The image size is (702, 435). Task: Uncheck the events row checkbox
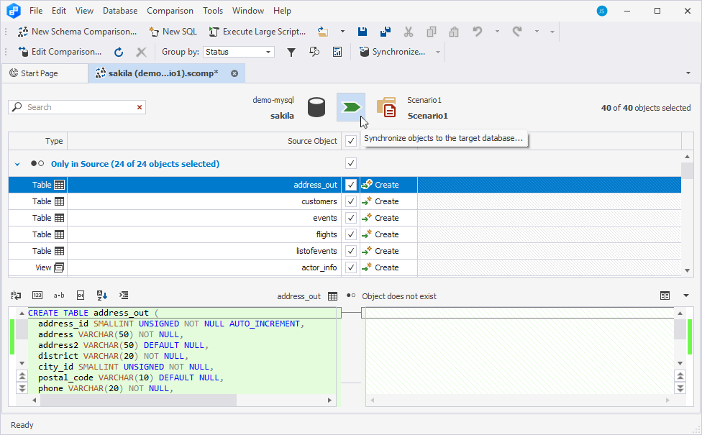(351, 218)
